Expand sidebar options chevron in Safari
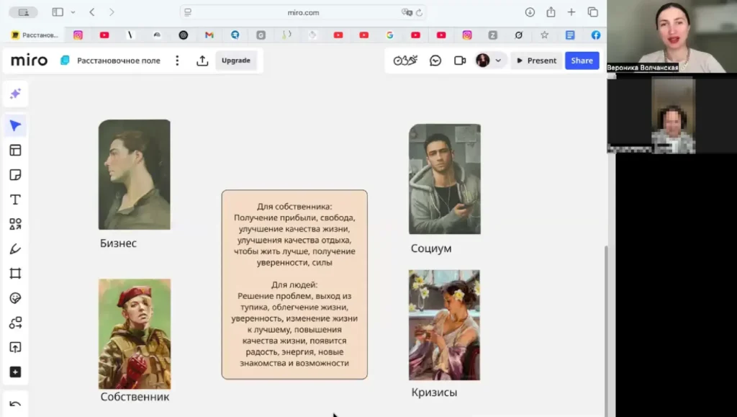Image resolution: width=737 pixels, height=417 pixels. click(x=73, y=12)
